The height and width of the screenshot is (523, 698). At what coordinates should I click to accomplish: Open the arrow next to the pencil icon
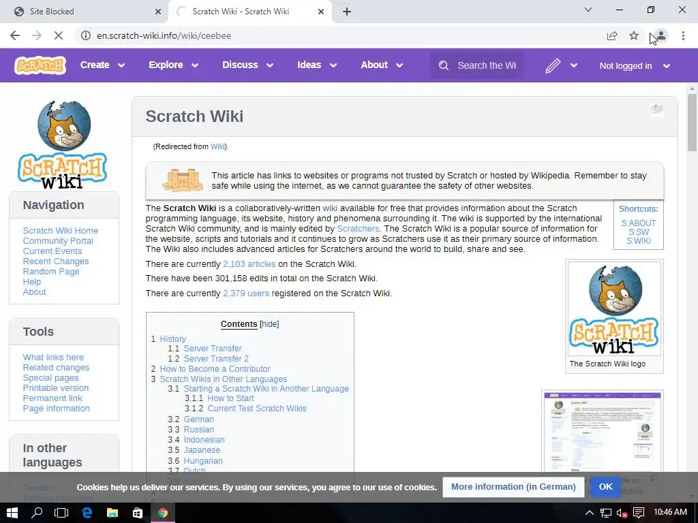pos(574,65)
